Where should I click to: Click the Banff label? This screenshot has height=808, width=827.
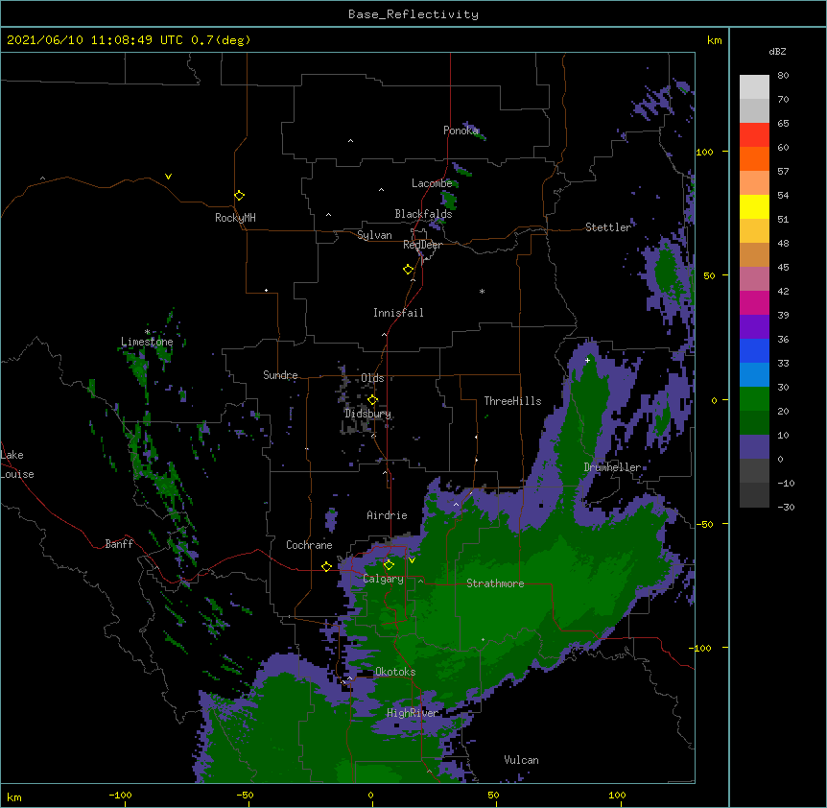pyautogui.click(x=119, y=544)
